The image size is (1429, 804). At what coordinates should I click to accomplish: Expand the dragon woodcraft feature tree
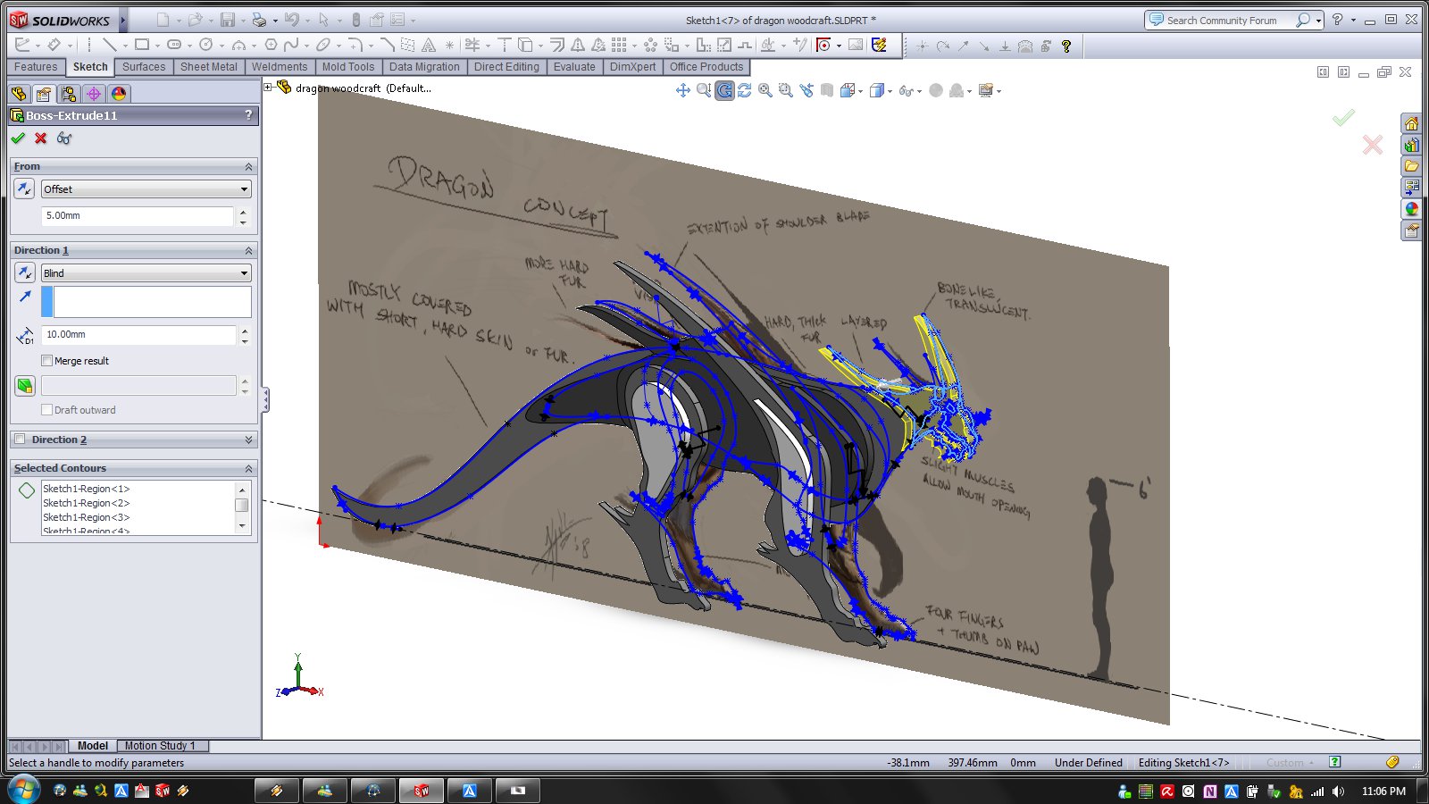click(x=267, y=88)
